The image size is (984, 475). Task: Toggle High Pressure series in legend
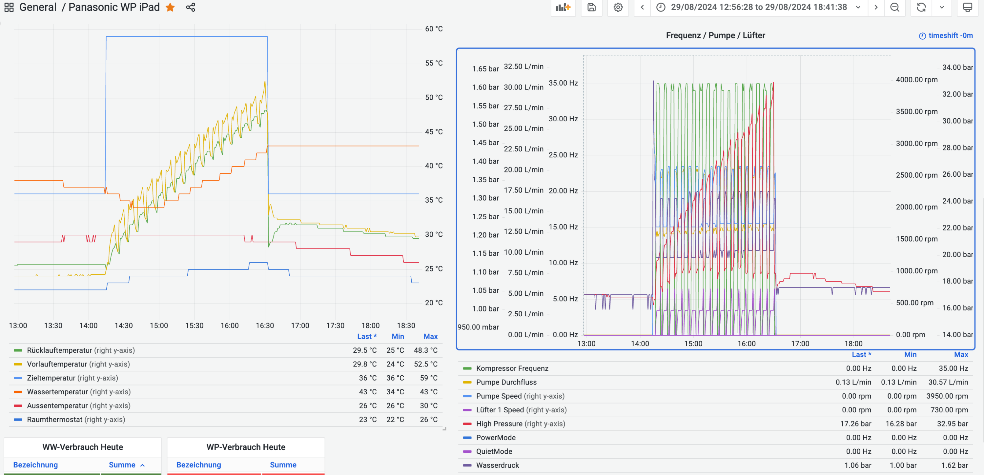[499, 424]
